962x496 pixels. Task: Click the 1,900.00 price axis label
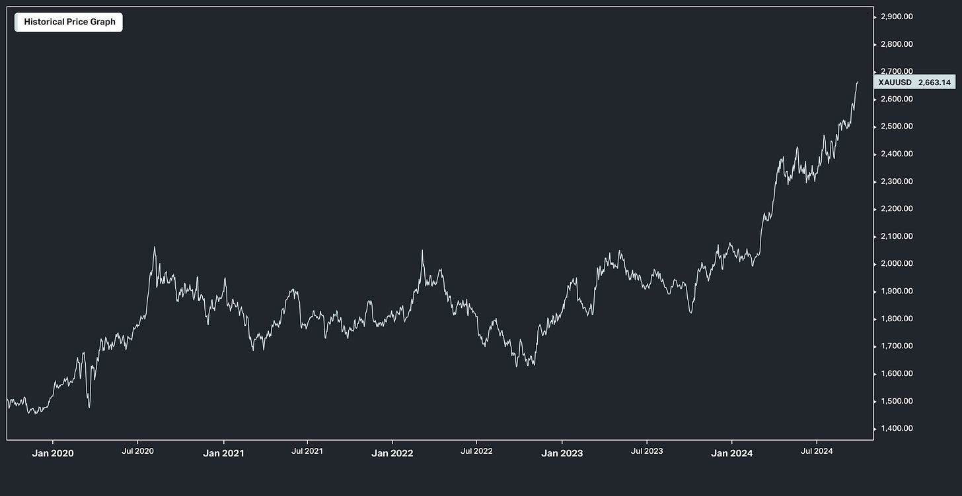(x=897, y=292)
